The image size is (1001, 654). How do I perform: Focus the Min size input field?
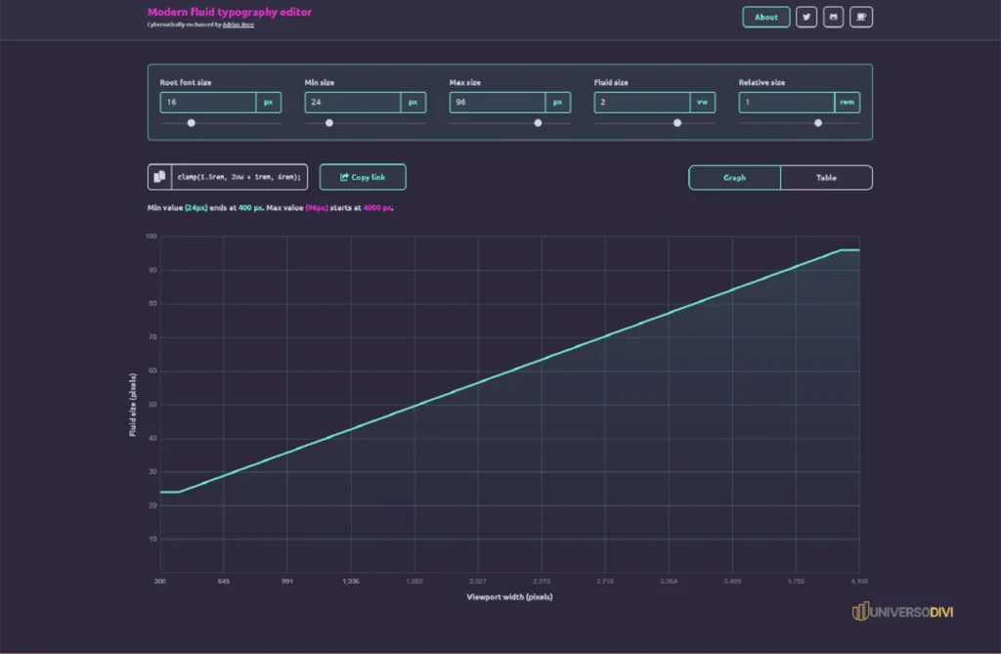pyautogui.click(x=353, y=103)
